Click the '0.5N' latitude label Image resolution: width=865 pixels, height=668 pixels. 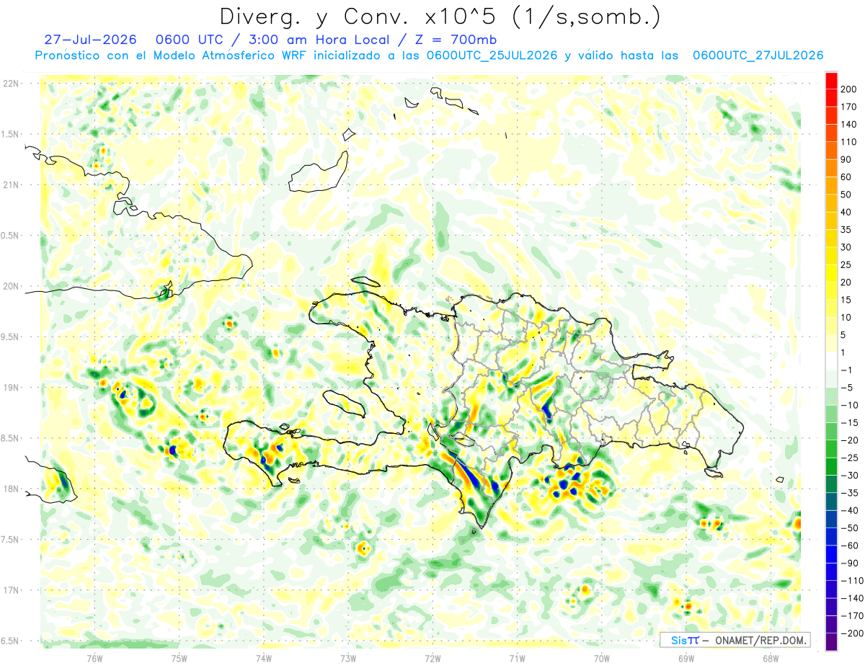[x=10, y=236]
